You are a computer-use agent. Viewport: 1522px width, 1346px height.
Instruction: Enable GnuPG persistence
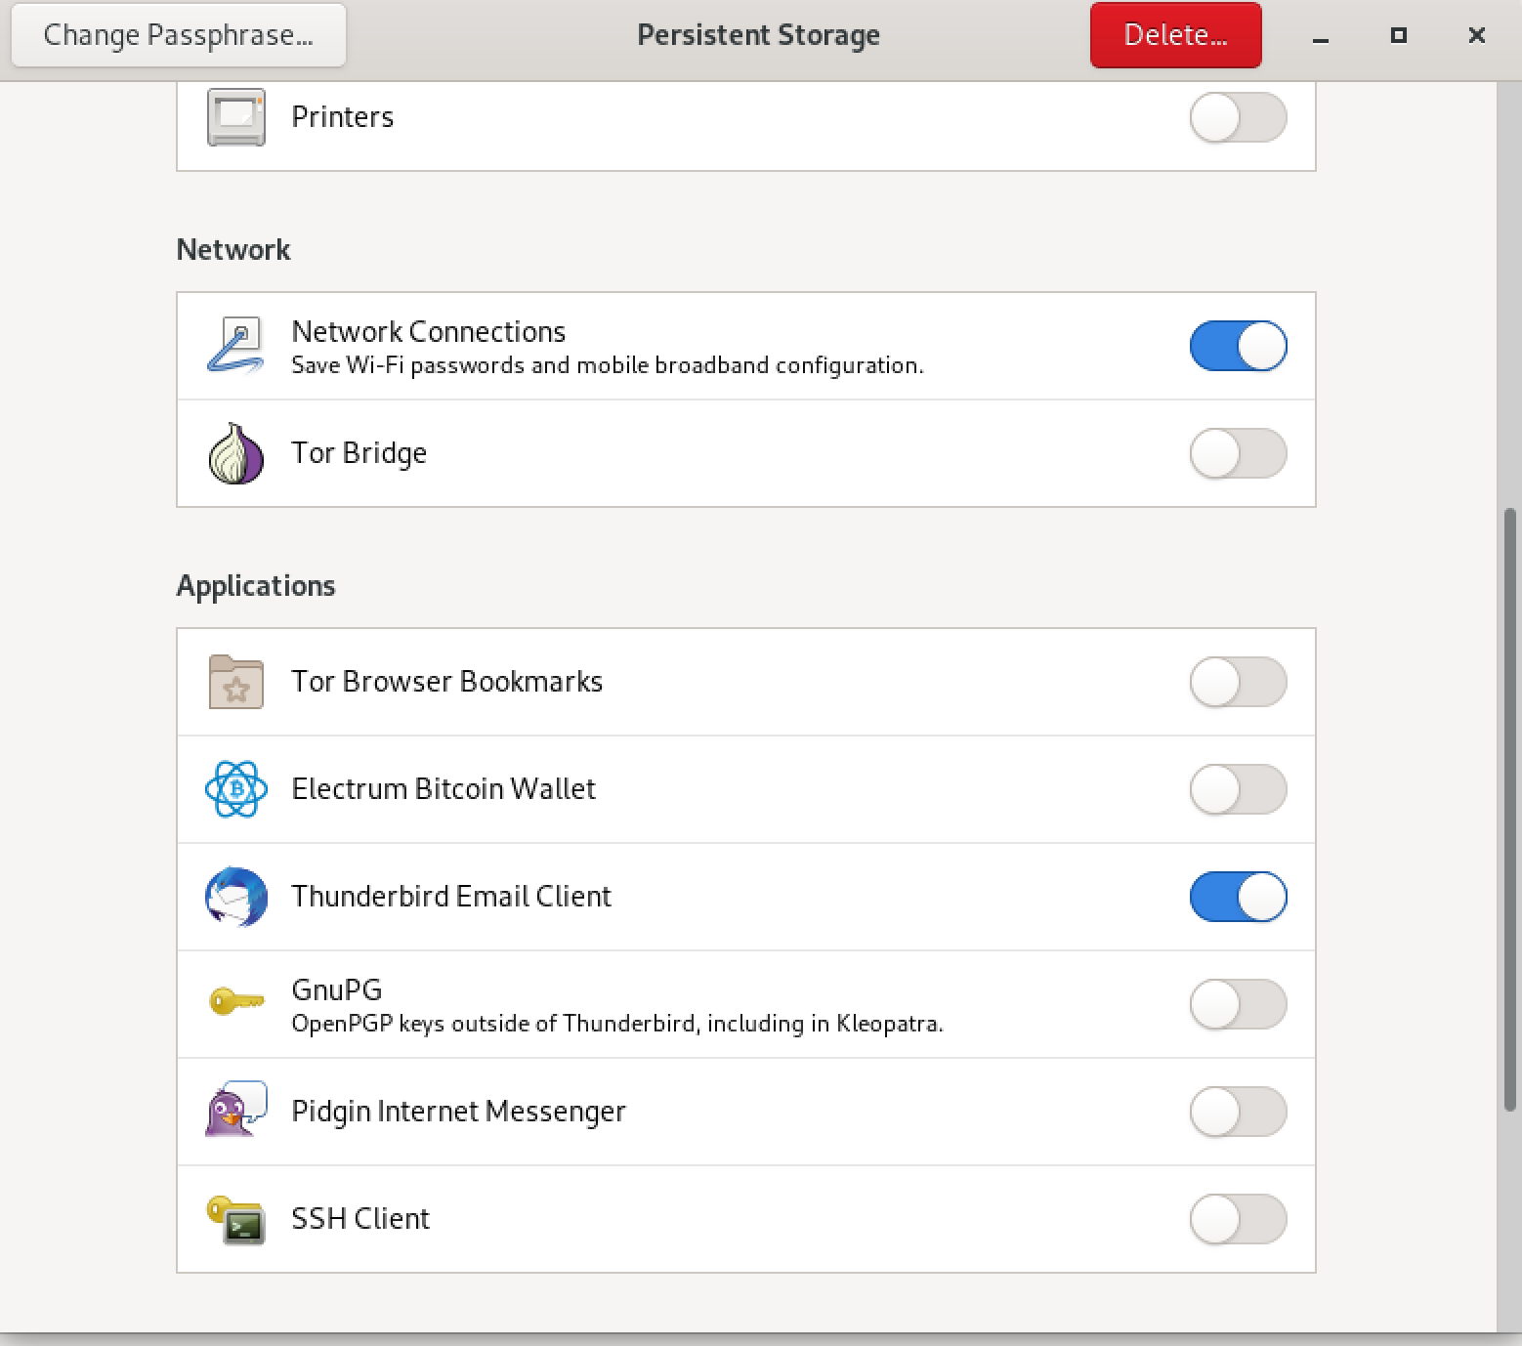[1238, 1004]
